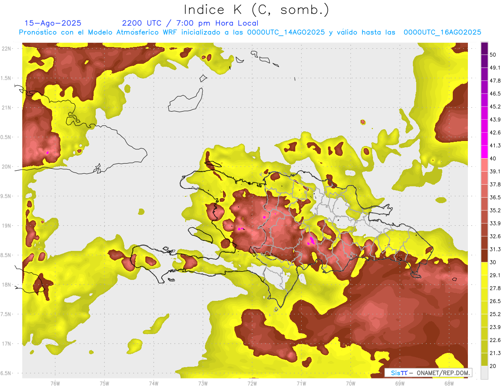Click the colorbar value "40"

coord(493,159)
